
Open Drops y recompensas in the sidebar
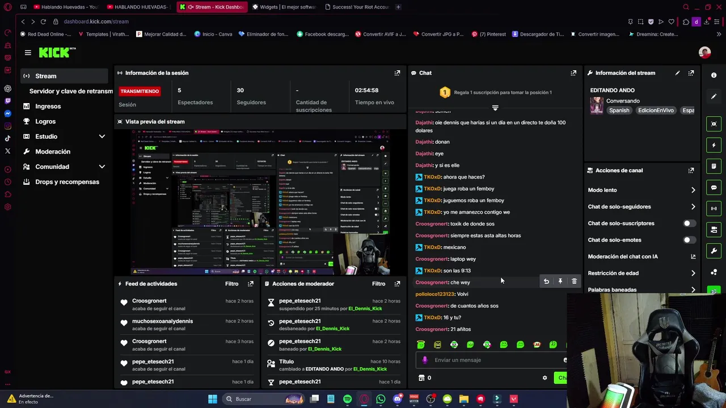(x=67, y=182)
